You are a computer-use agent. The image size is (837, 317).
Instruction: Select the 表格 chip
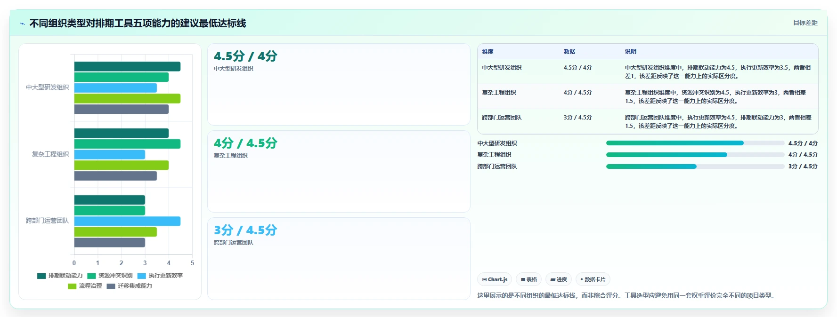(528, 279)
